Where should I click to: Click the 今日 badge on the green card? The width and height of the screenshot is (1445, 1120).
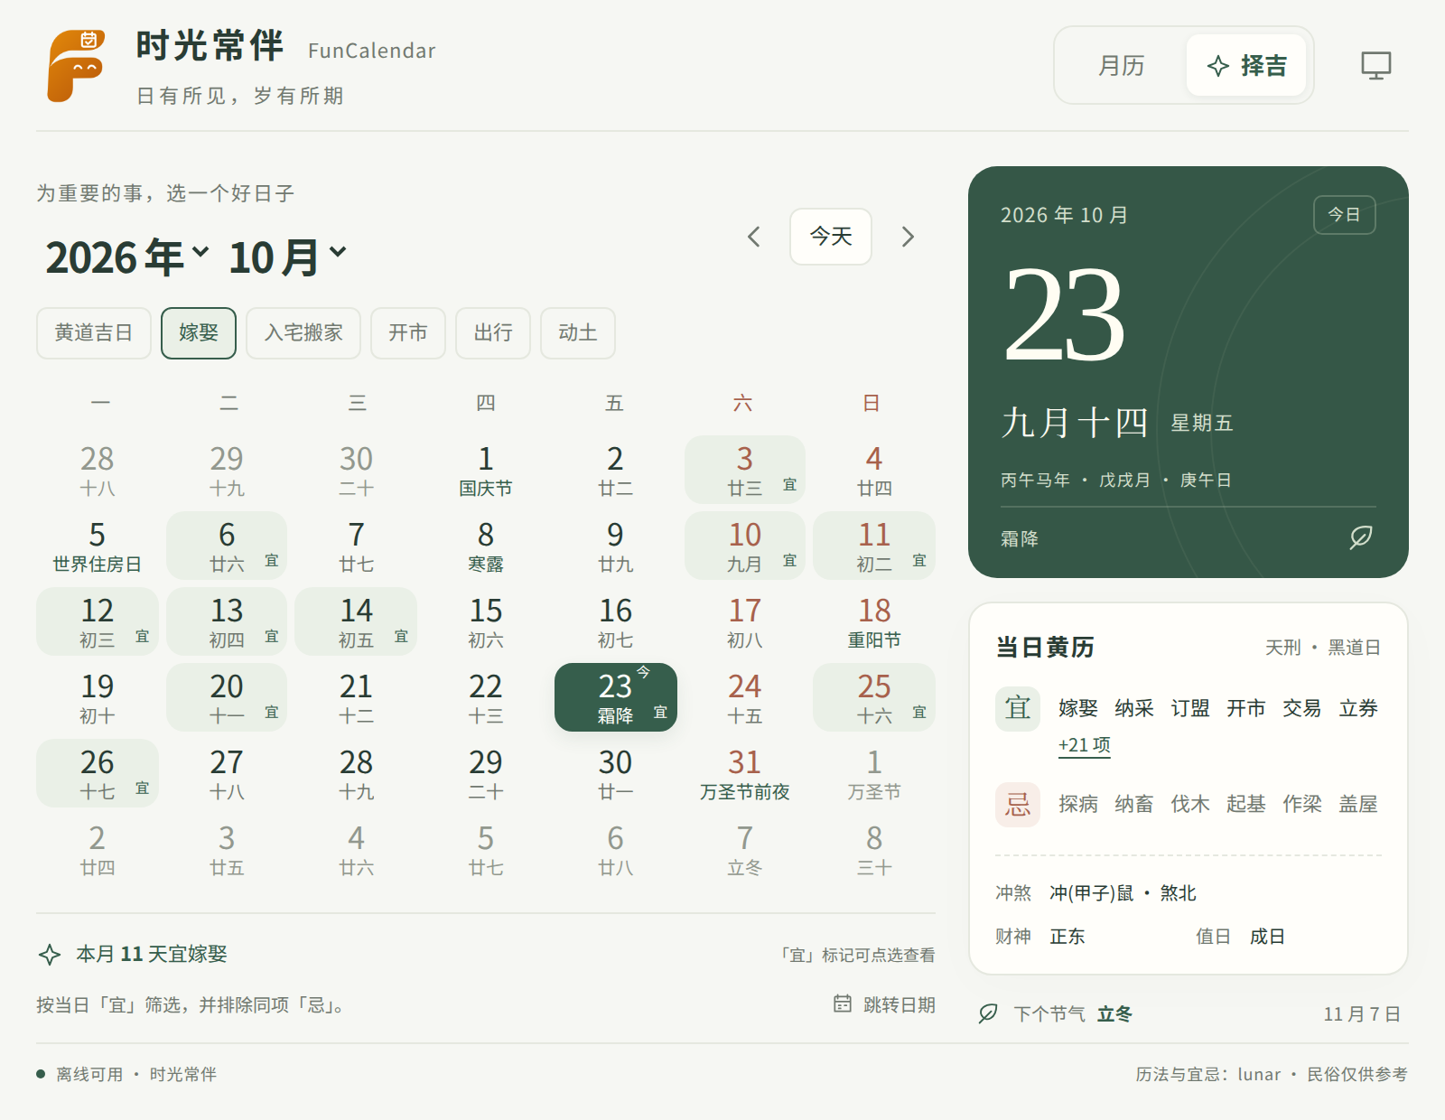(1344, 215)
